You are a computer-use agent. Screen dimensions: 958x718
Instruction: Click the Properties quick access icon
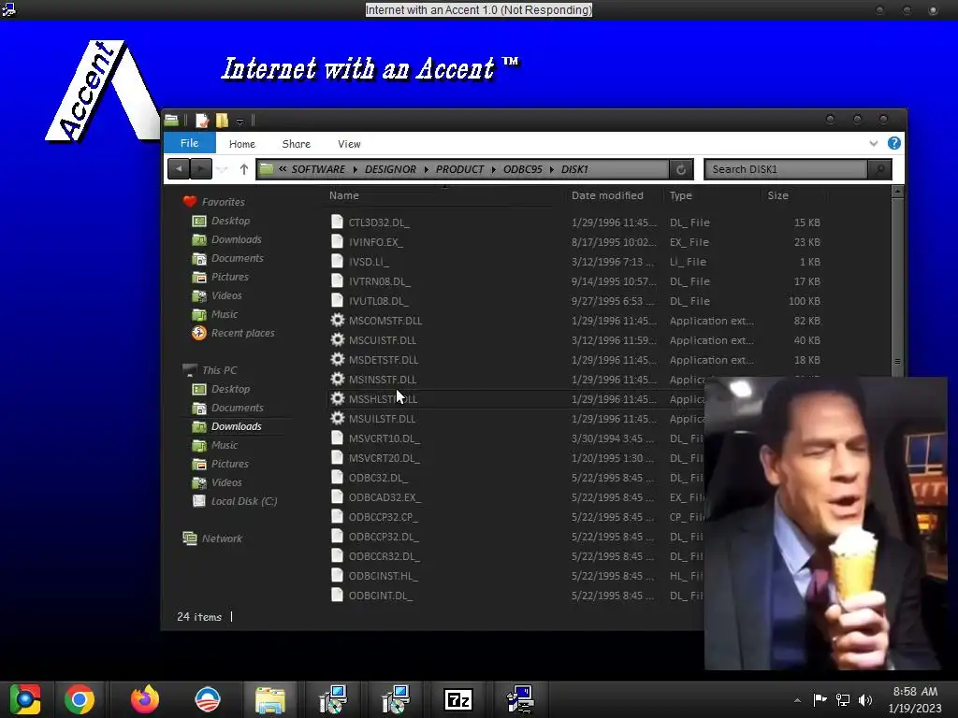pyautogui.click(x=202, y=121)
